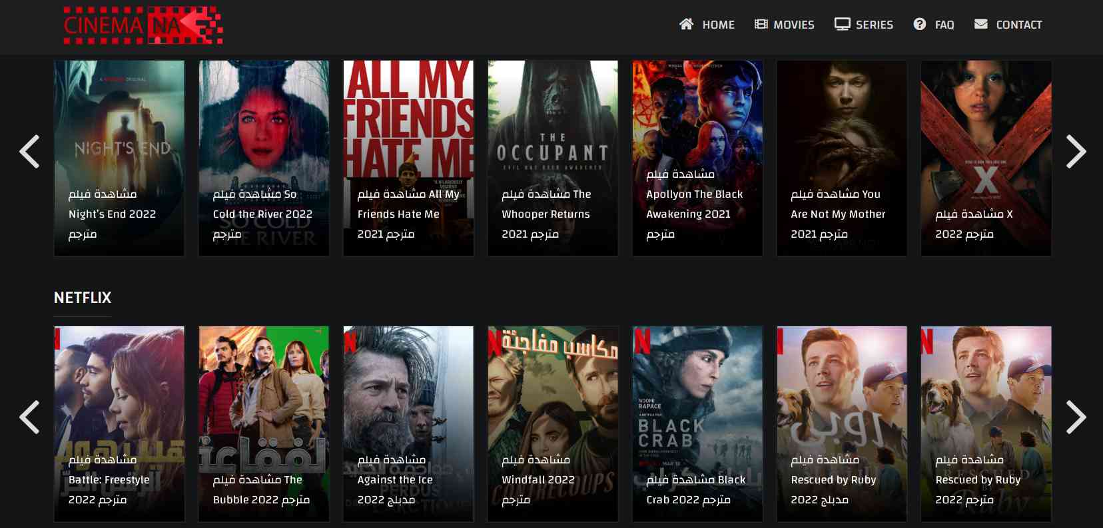Screen dimensions: 1103x528
Task: Click the question mark FAQ icon
Action: (x=919, y=24)
